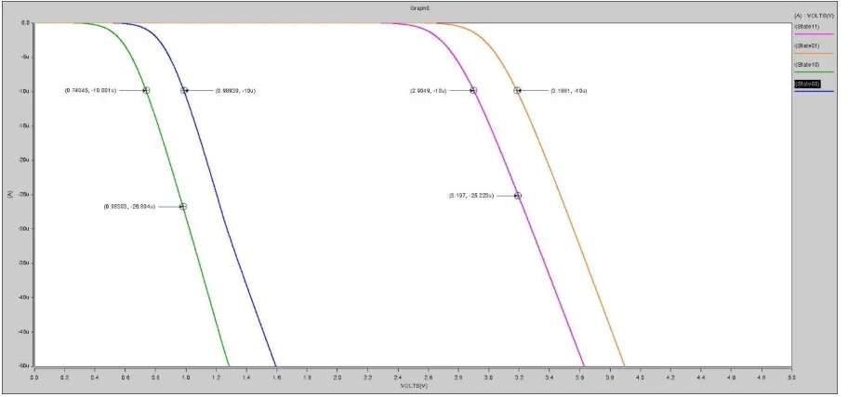Click the (A) : VOLTS(V) legend header
The image size is (848, 397).
pyautogui.click(x=815, y=16)
